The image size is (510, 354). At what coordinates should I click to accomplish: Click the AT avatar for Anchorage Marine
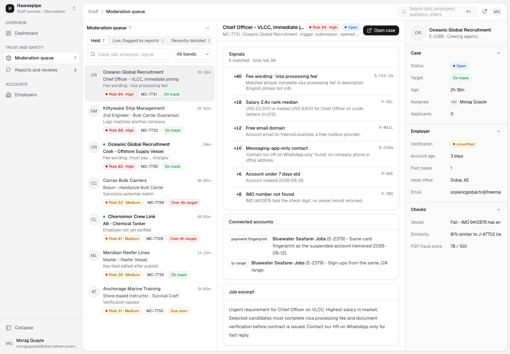click(94, 292)
